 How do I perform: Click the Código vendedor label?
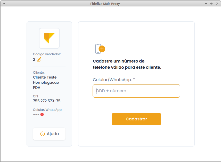point(47,54)
